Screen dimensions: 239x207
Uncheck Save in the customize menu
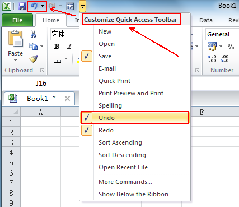pyautogui.click(x=135, y=56)
